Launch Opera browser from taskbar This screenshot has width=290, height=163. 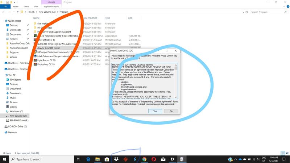coord(153,159)
